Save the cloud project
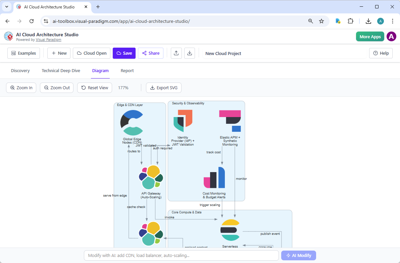The height and width of the screenshot is (263, 400). pos(124,53)
